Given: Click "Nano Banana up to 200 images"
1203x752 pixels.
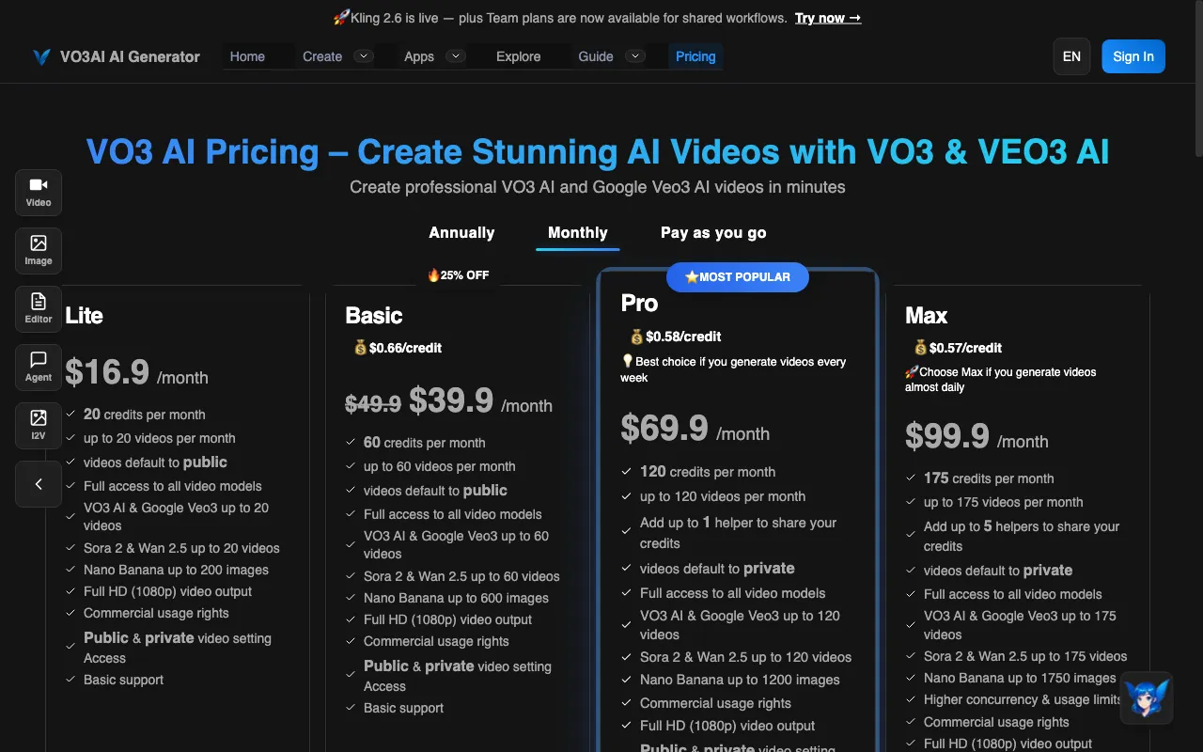Looking at the screenshot, I should (176, 570).
